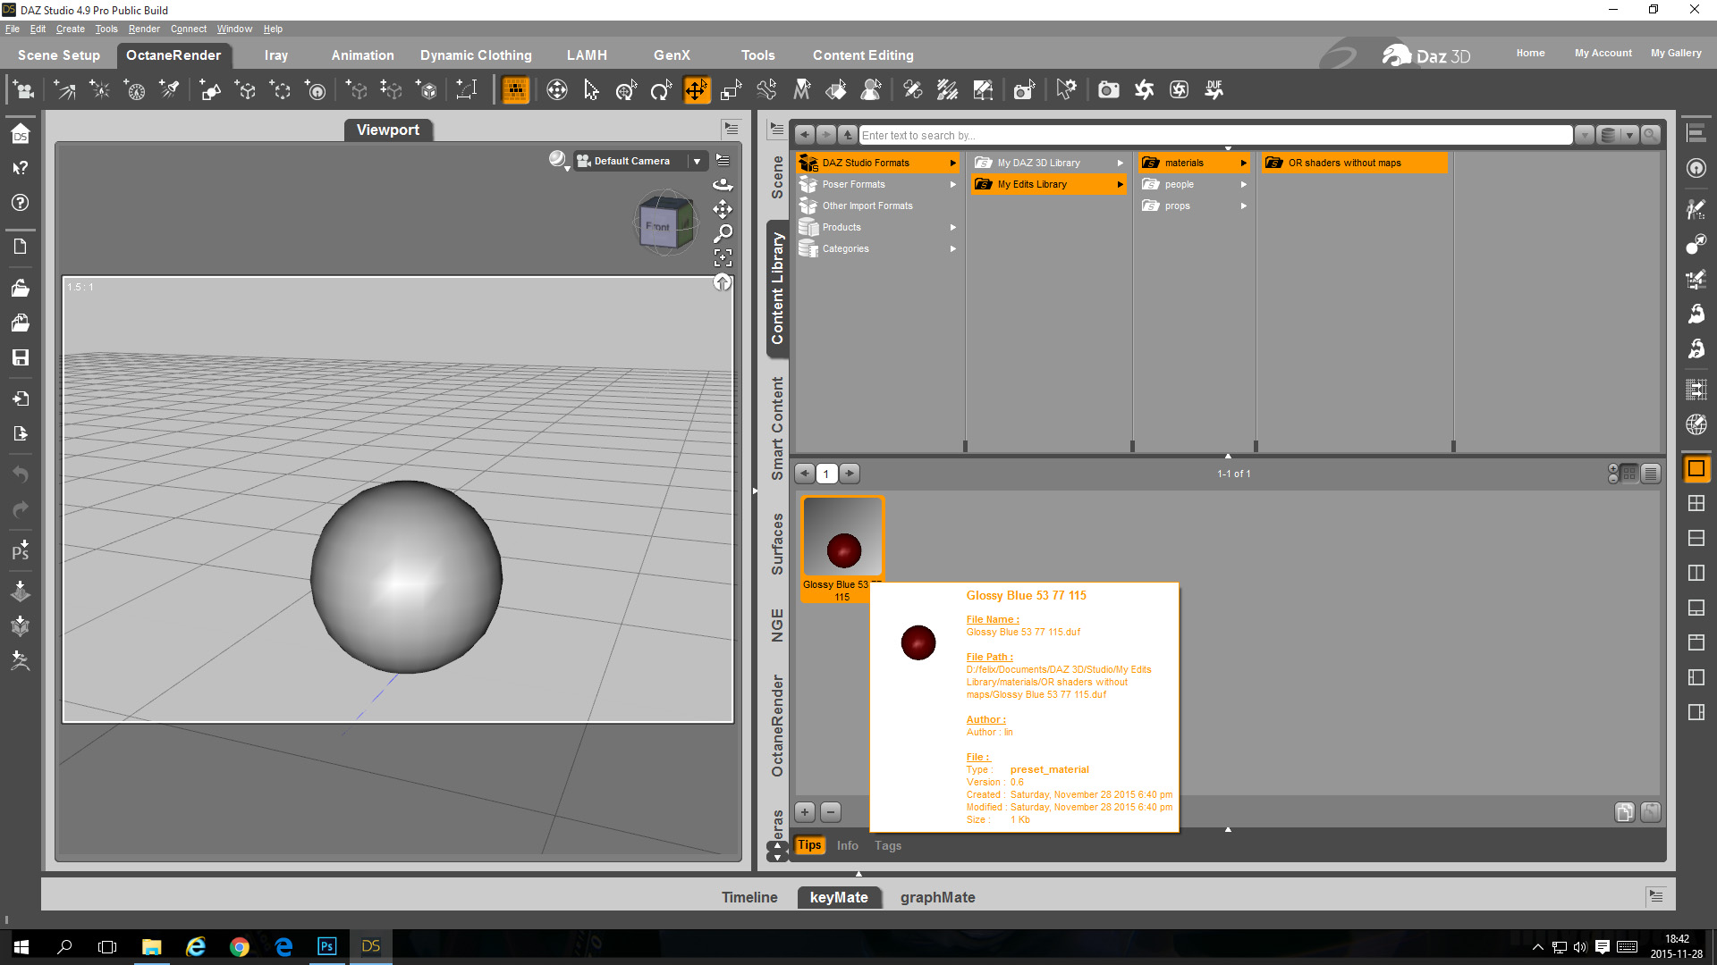This screenshot has height=965, width=1717.
Task: Click the viewport orbit camera icon
Action: click(723, 185)
